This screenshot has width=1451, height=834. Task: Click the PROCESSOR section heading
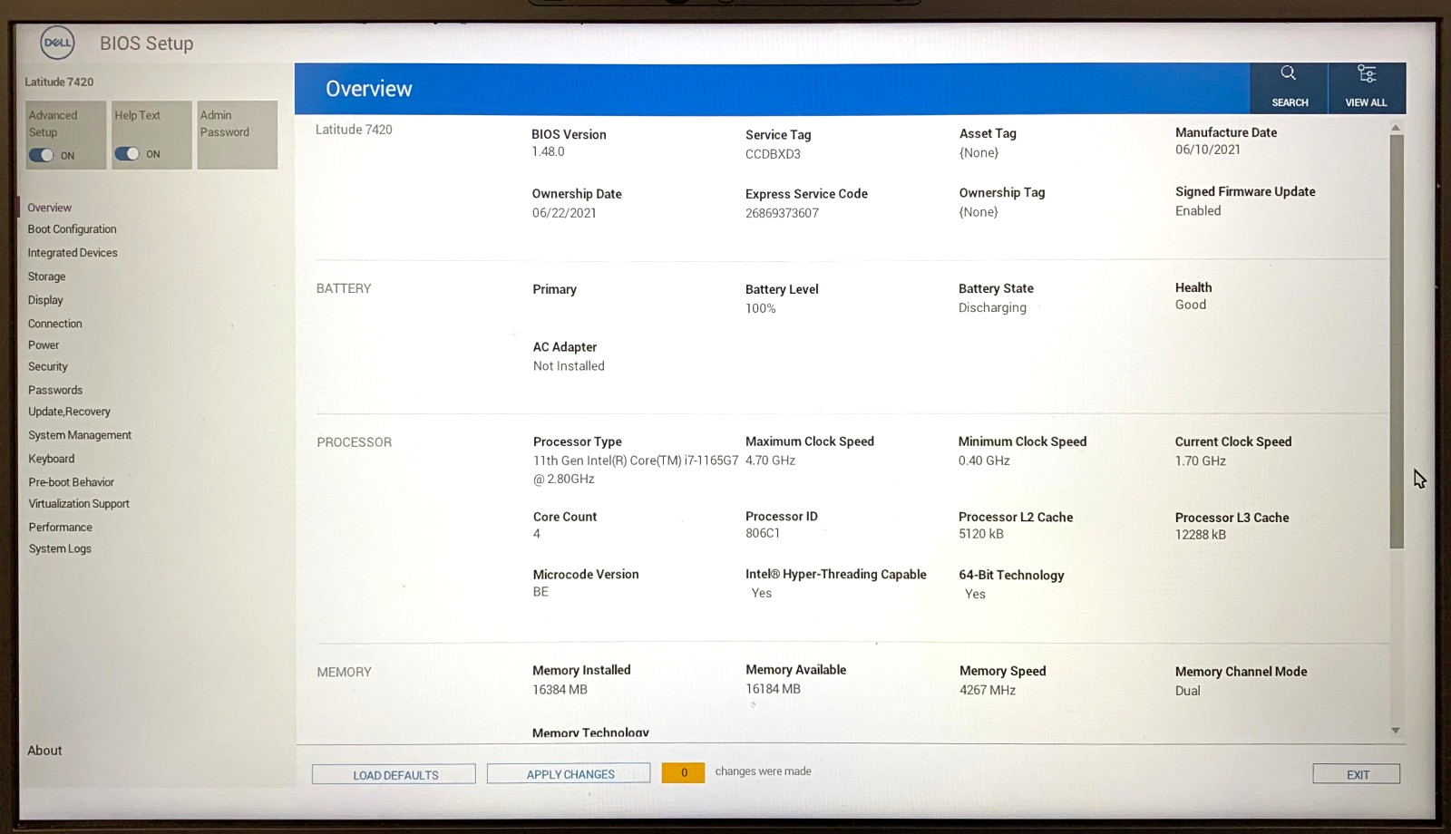[355, 442]
